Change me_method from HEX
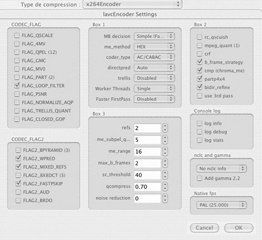 (154, 47)
